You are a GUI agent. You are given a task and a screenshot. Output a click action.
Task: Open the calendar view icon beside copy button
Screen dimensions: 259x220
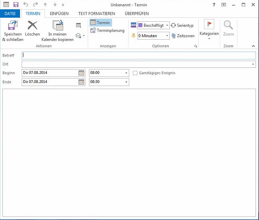(79, 25)
